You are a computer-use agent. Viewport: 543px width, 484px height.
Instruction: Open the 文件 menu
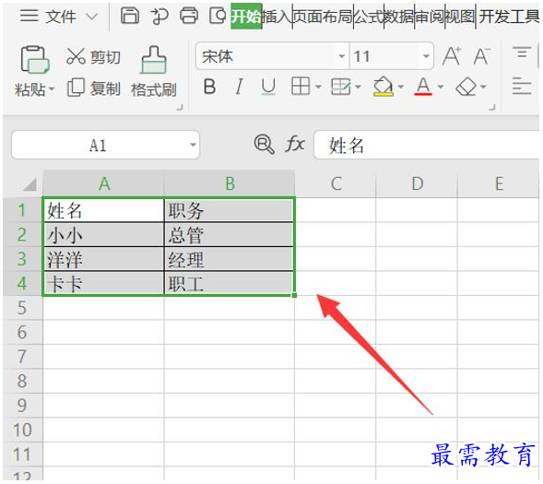pyautogui.click(x=61, y=17)
